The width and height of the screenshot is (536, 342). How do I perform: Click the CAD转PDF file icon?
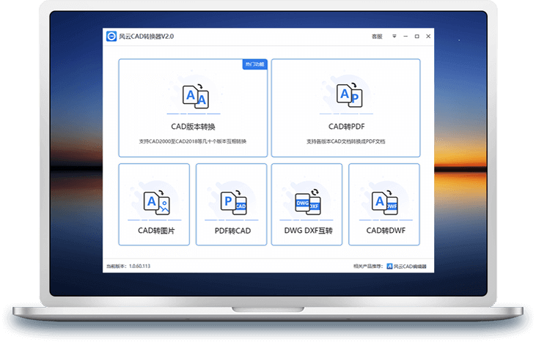coord(349,95)
